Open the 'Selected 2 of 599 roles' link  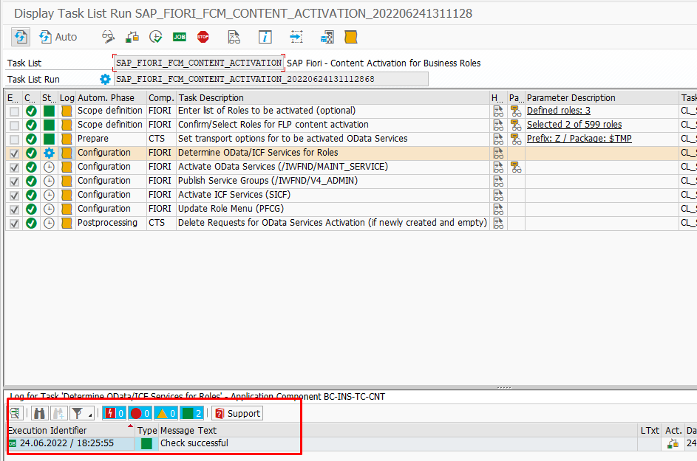click(574, 125)
